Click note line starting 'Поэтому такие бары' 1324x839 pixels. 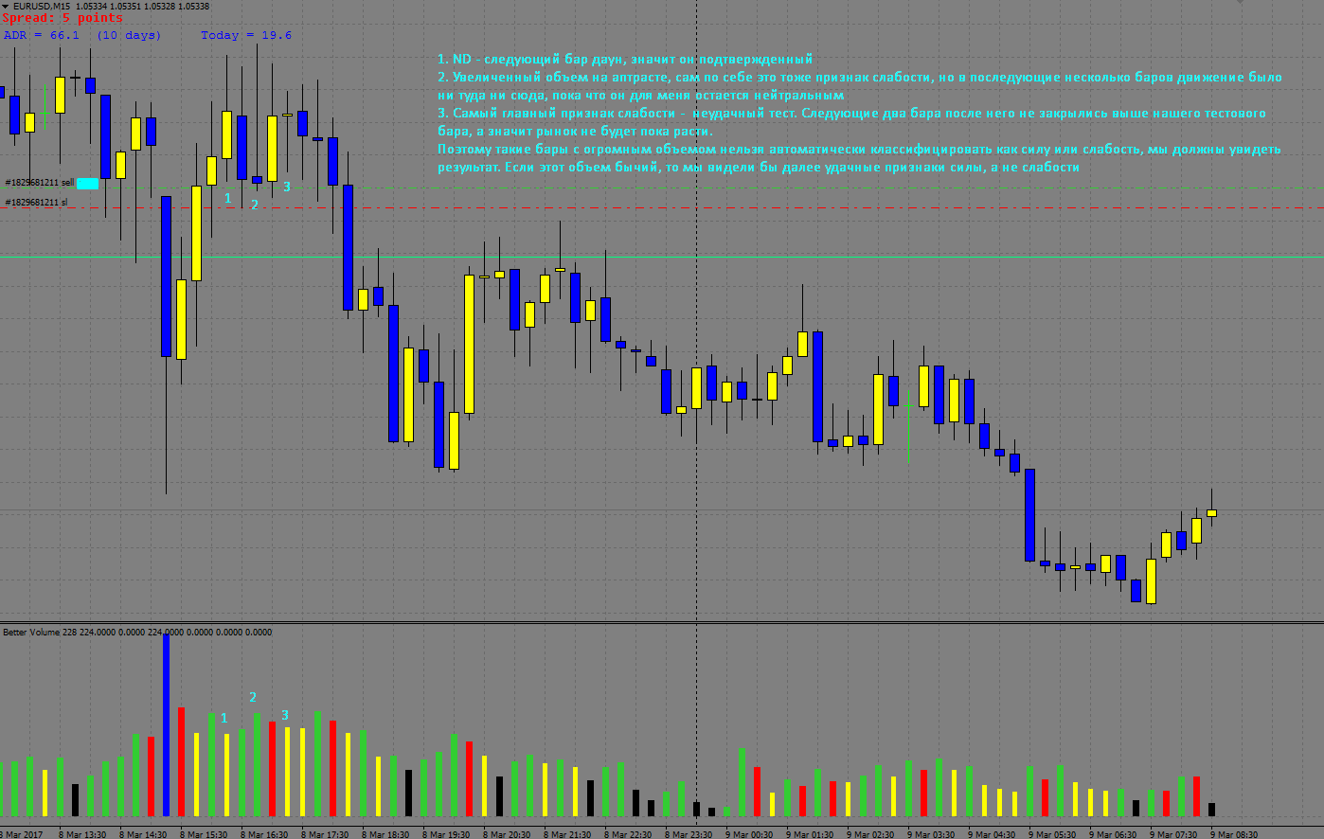[x=859, y=149]
